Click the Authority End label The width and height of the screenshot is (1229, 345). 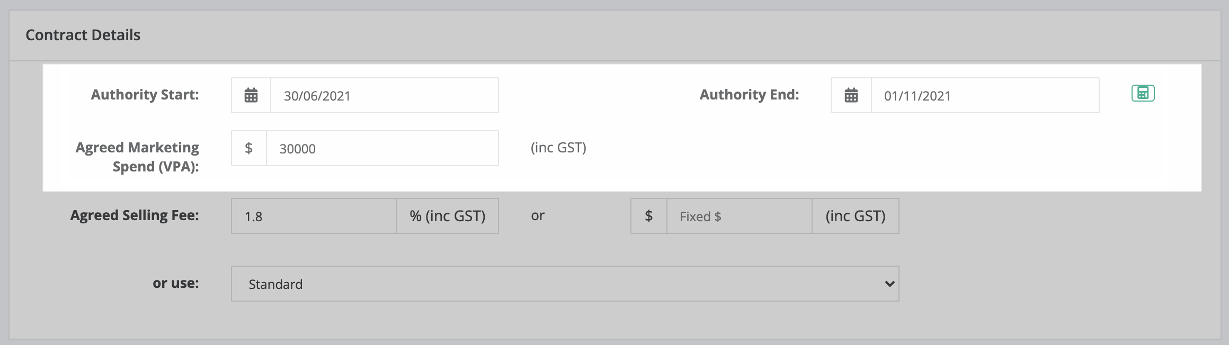pyautogui.click(x=750, y=95)
